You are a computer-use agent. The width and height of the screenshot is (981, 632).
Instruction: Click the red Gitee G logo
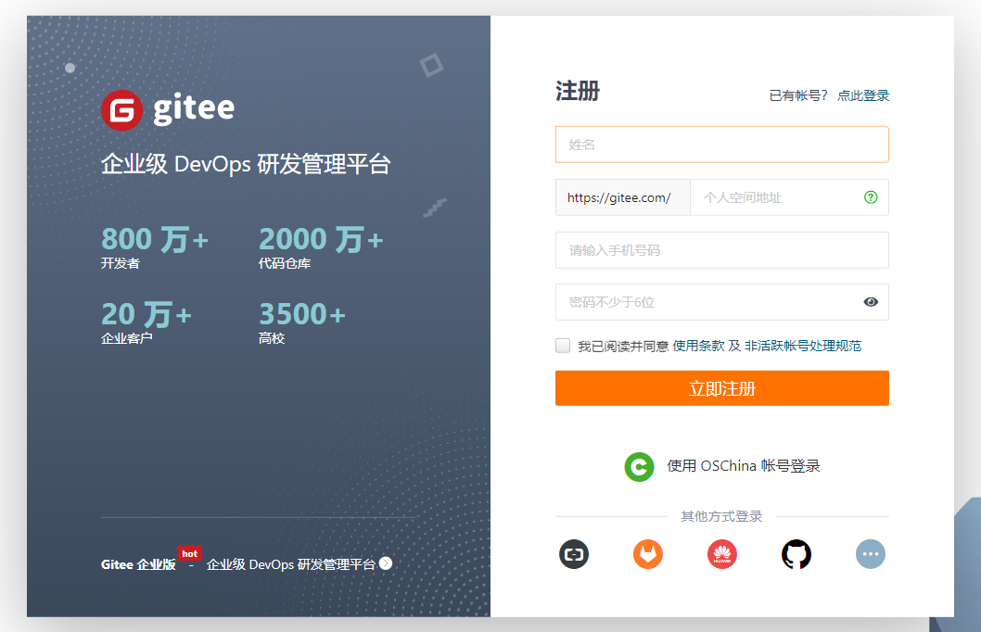tap(122, 110)
